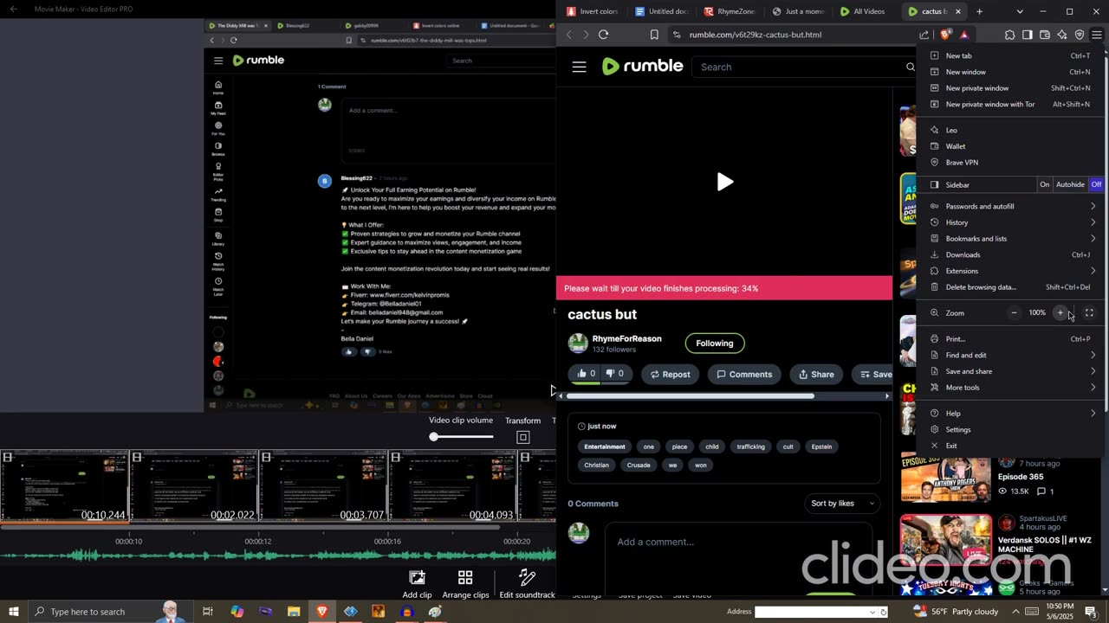Viewport: 1109px width, 623px height.
Task: Expand Save and share submenu
Action: click(1010, 371)
